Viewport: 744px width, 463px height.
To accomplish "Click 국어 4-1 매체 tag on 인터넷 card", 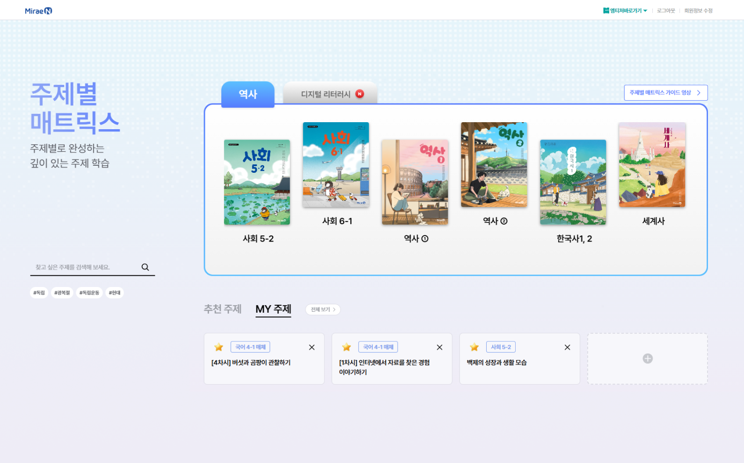I will point(378,347).
